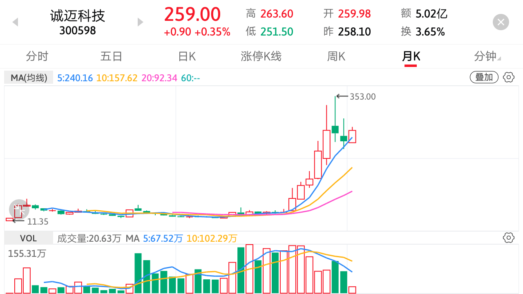Switch to 五日 tab
Image resolution: width=523 pixels, height=294 pixels.
click(x=111, y=56)
